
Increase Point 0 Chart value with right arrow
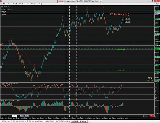click(18, 116)
